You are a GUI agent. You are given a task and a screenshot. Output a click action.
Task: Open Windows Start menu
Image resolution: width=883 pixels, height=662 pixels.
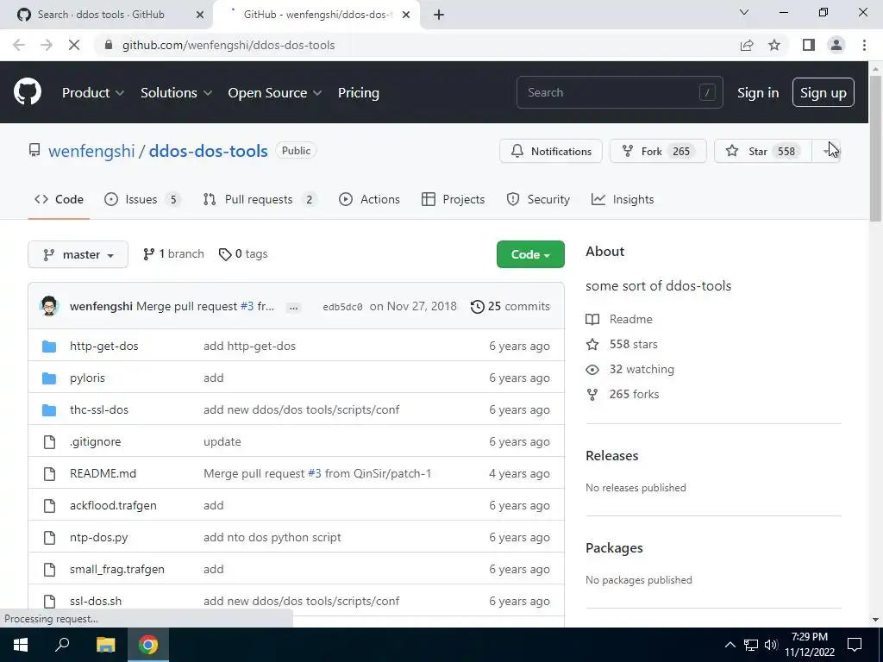click(x=21, y=645)
